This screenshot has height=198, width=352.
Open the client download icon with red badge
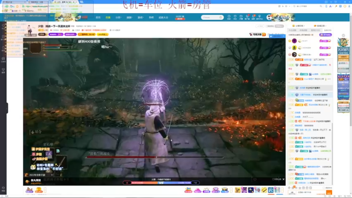click(x=247, y=17)
